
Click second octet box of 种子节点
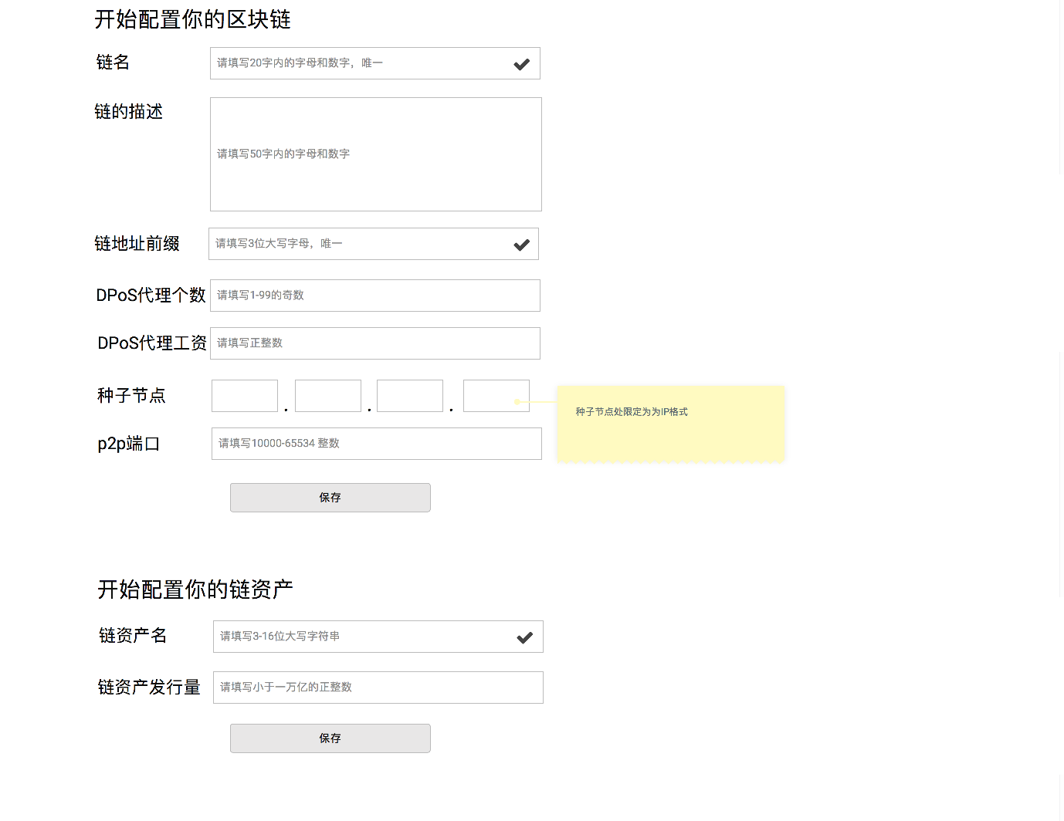coord(328,396)
